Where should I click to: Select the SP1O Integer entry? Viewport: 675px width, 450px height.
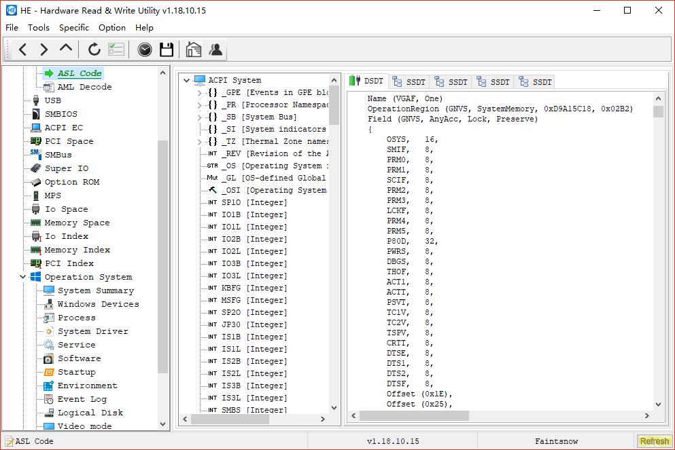coord(254,202)
